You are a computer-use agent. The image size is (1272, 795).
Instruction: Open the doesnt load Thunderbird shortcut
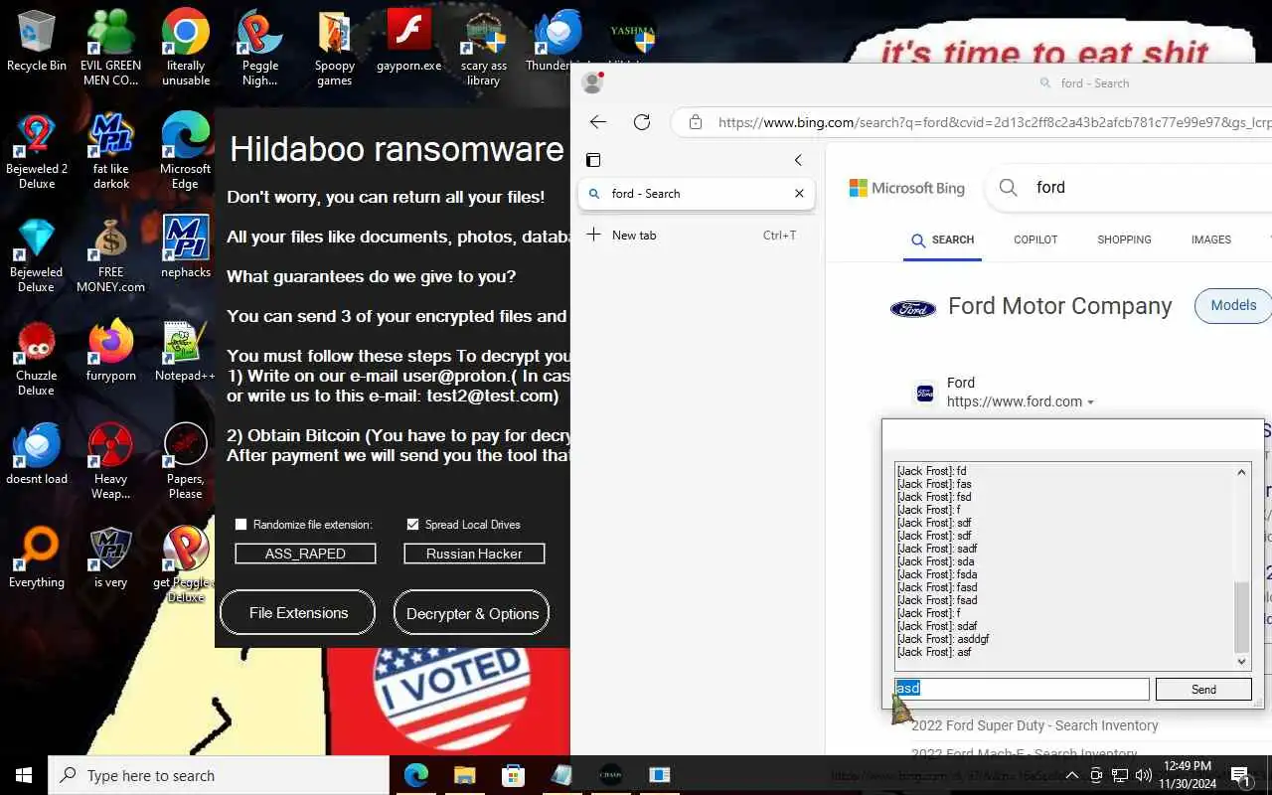point(37,454)
